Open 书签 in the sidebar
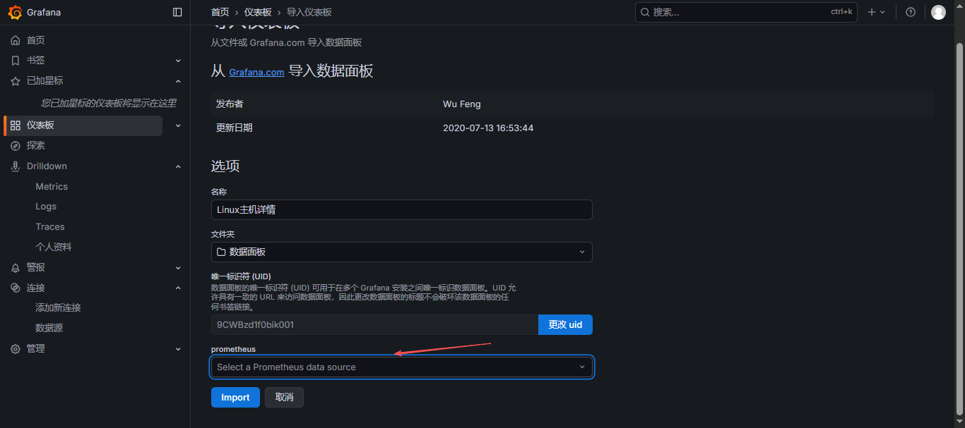 click(x=36, y=61)
